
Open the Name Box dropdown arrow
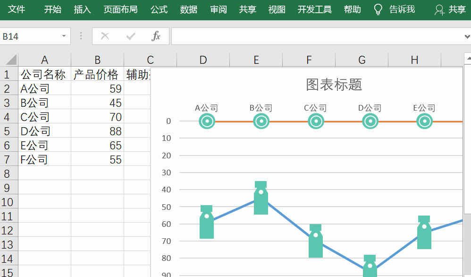(x=64, y=36)
